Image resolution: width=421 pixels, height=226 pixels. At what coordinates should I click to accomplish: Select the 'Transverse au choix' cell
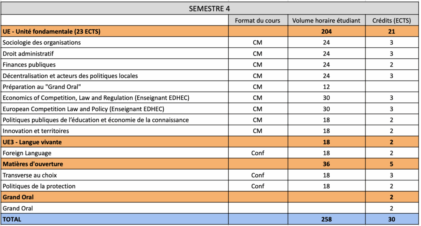(30, 175)
